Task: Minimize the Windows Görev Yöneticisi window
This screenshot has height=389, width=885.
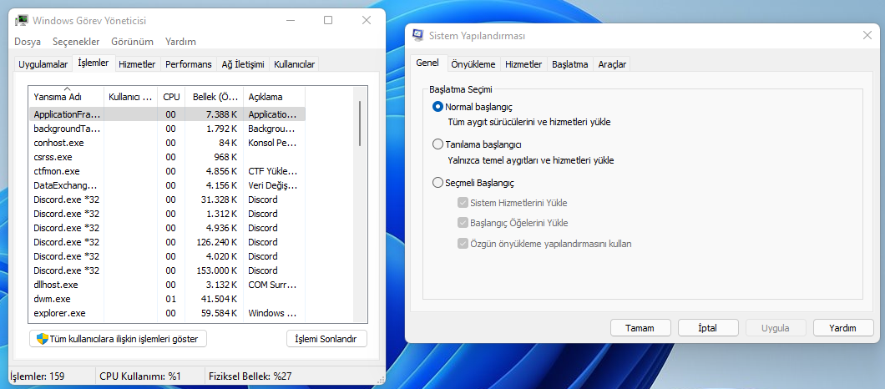Action: coord(290,20)
